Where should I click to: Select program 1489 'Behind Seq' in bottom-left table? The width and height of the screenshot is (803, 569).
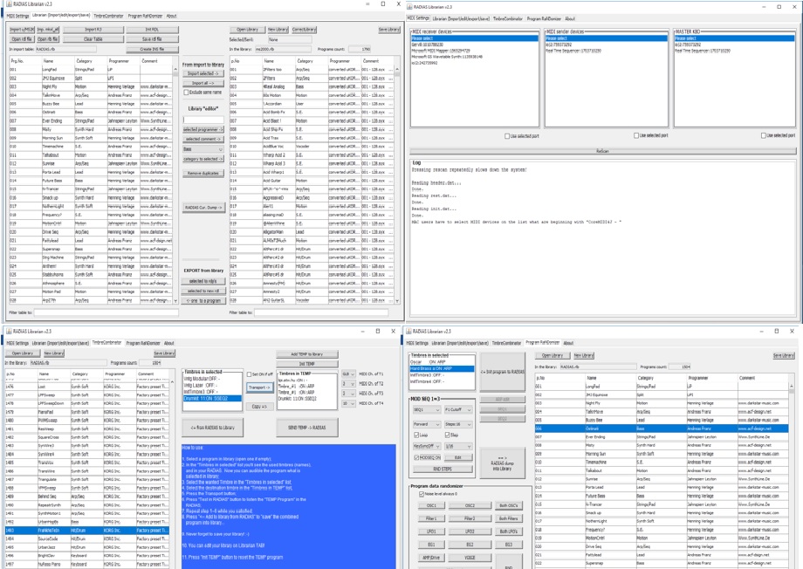pos(87,497)
